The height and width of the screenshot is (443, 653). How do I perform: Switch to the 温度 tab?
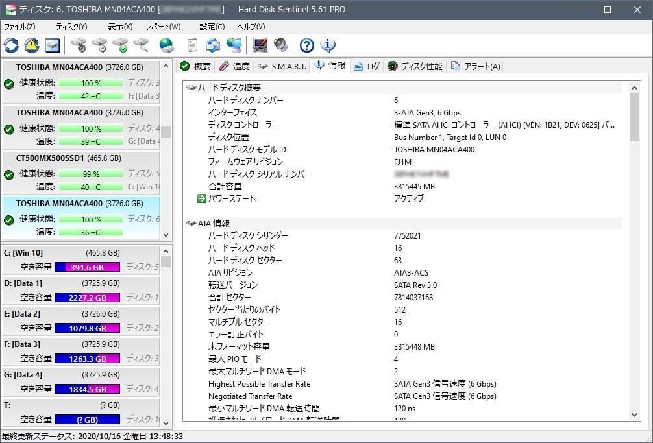pyautogui.click(x=234, y=67)
